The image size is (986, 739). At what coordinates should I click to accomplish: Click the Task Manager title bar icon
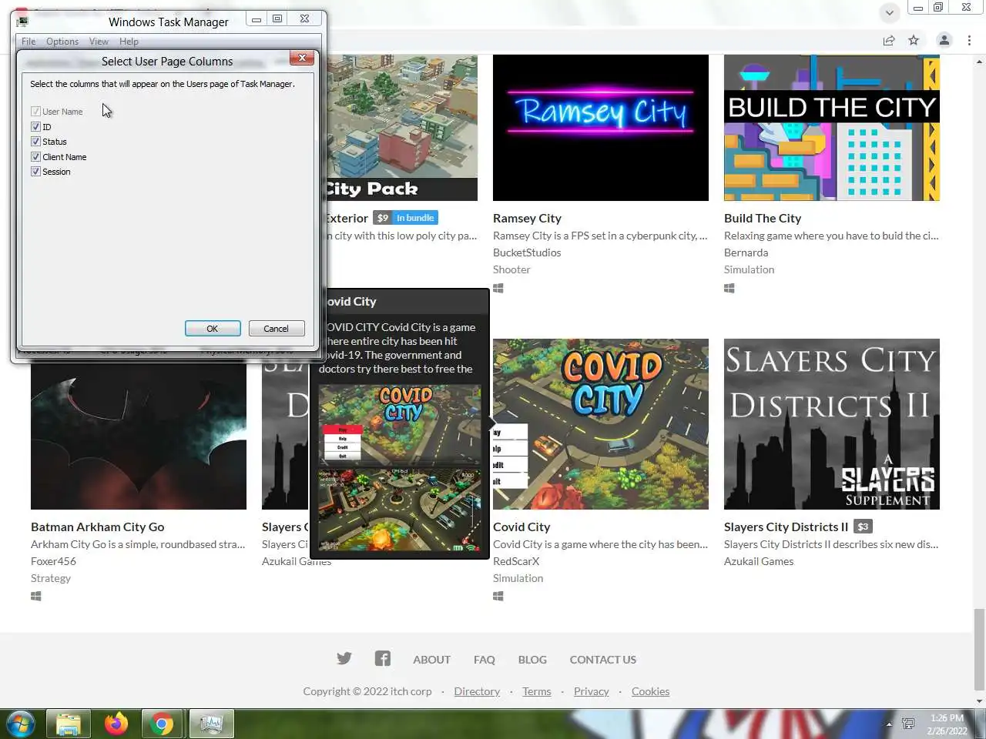[22, 22]
